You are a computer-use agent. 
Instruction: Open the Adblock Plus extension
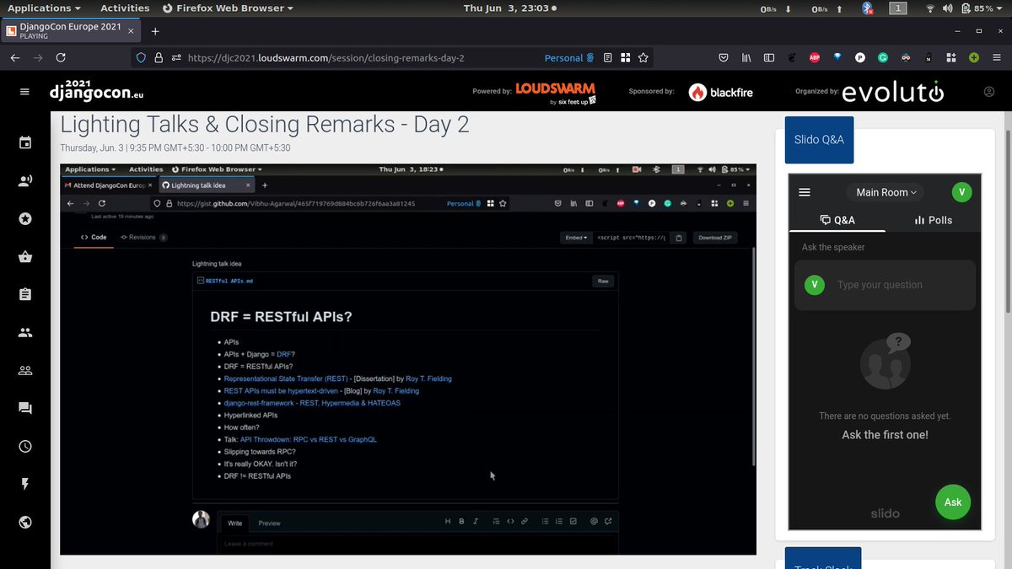point(815,58)
